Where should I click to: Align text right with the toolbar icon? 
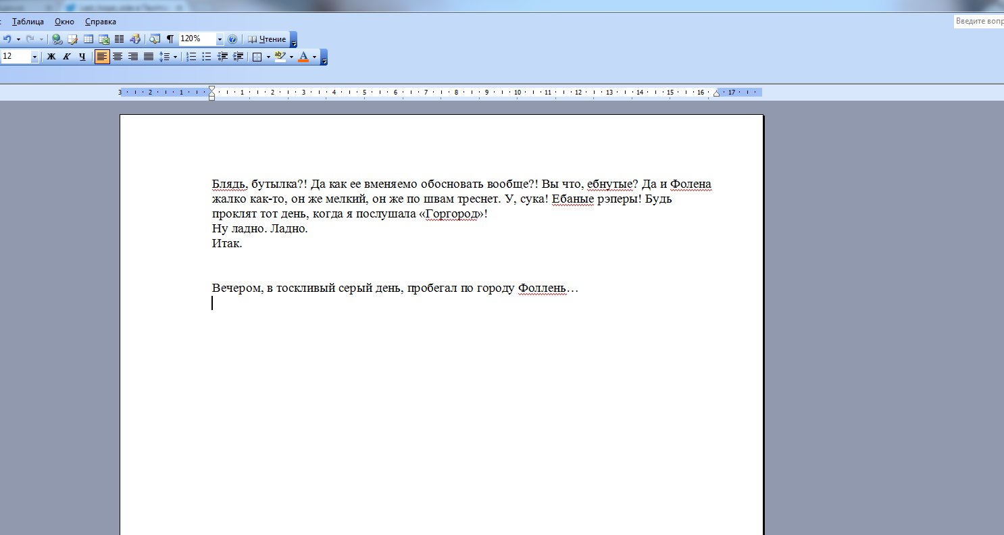pos(133,57)
